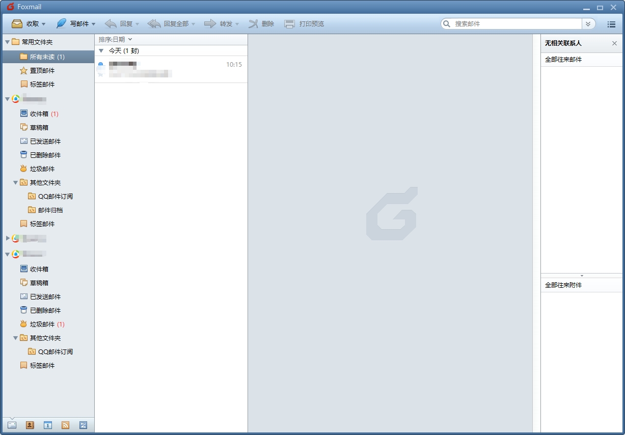Switch to mail view at sidebar bottom

[x=12, y=425]
